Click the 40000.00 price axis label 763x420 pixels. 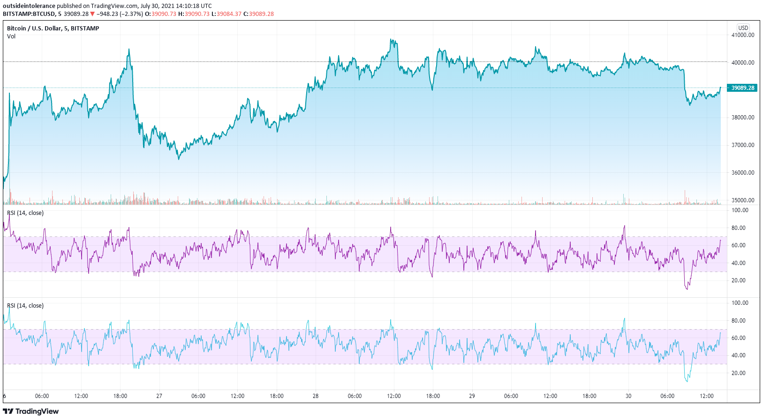(743, 62)
